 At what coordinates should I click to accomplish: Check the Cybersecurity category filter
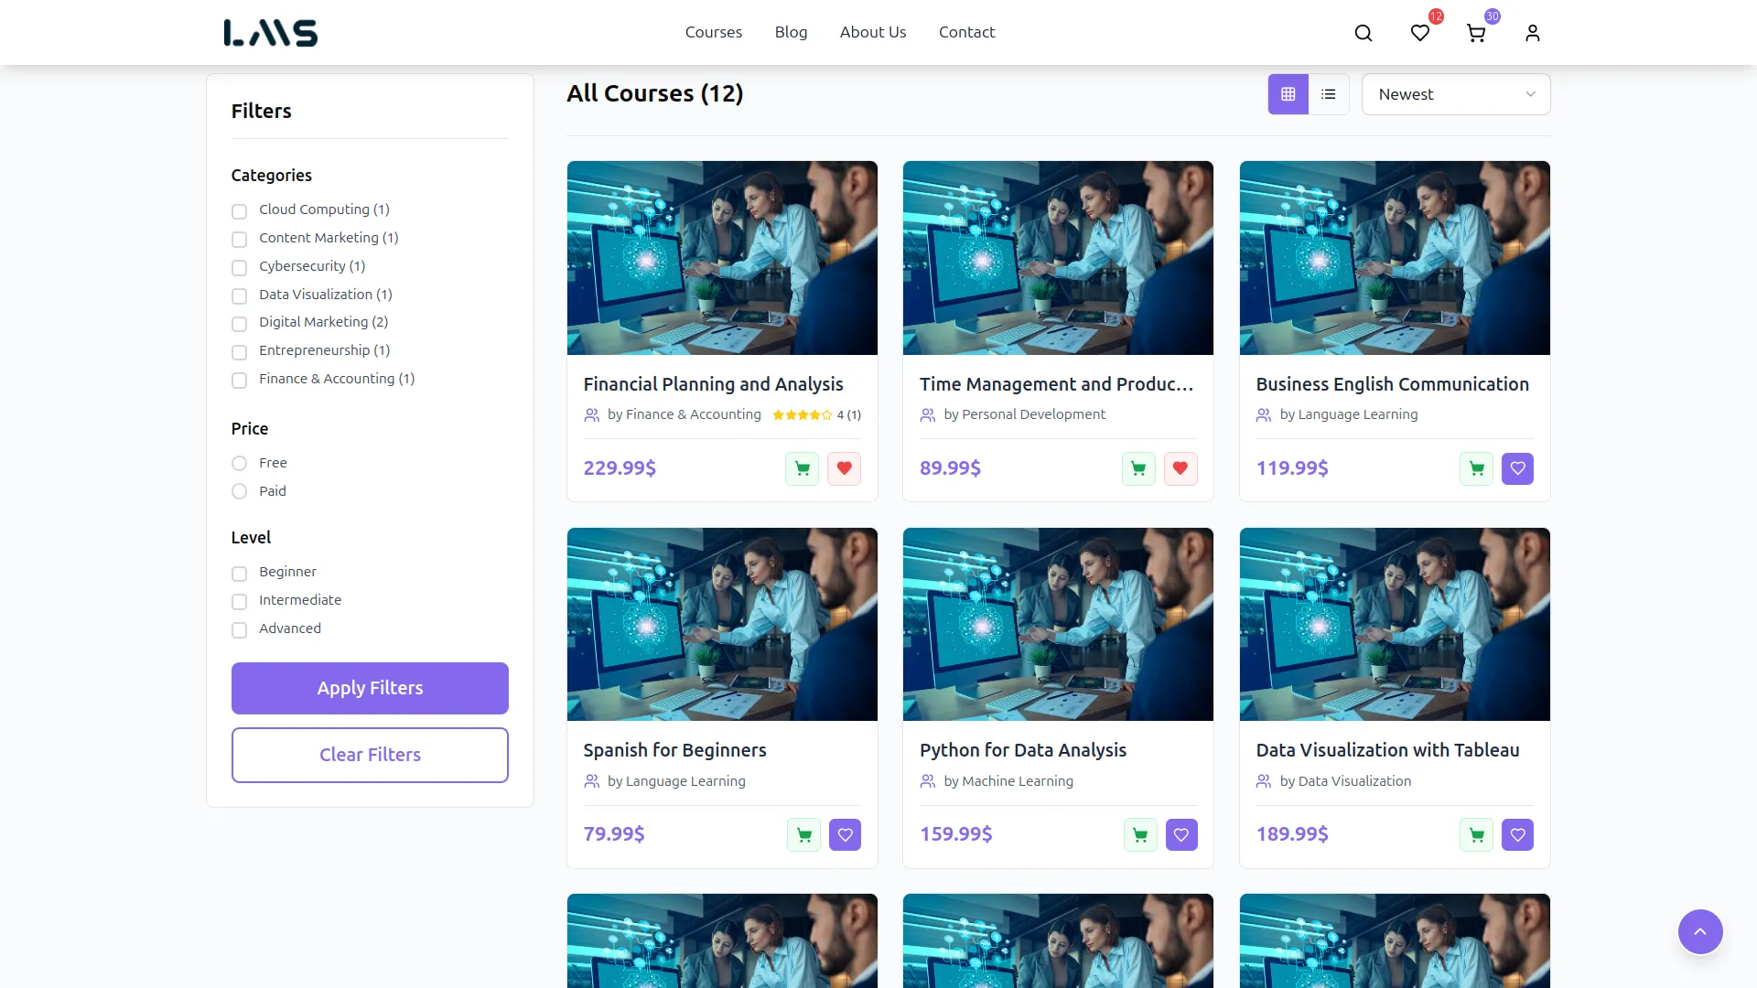pos(239,267)
